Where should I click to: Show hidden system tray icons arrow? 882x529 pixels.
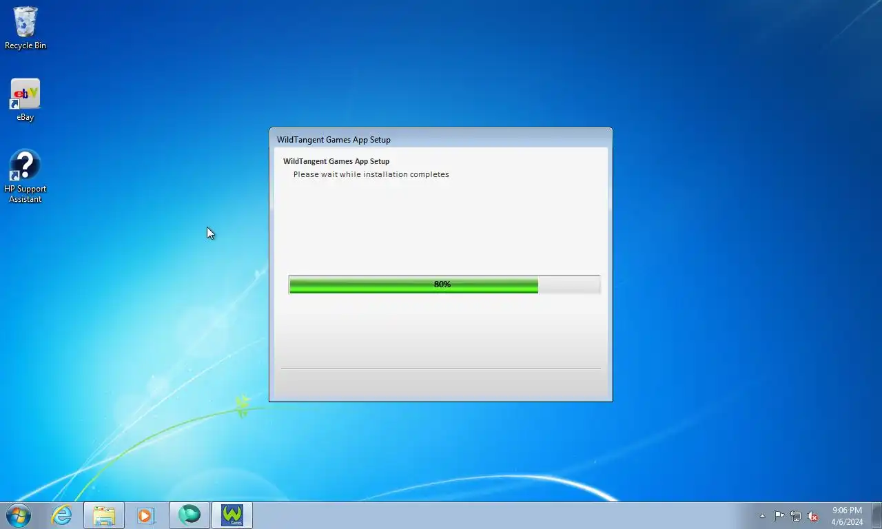pyautogui.click(x=762, y=516)
